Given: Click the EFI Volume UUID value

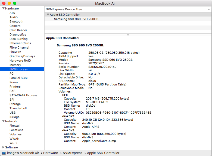Looking at the screenshot, I should (x=119, y=113).
